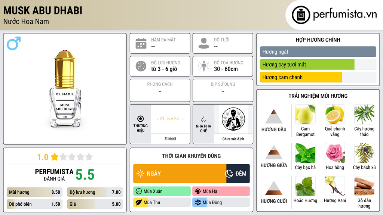This screenshot has width=383, height=215.
Task: Select the Cây hương thảo rosemary image
Action: (364, 114)
